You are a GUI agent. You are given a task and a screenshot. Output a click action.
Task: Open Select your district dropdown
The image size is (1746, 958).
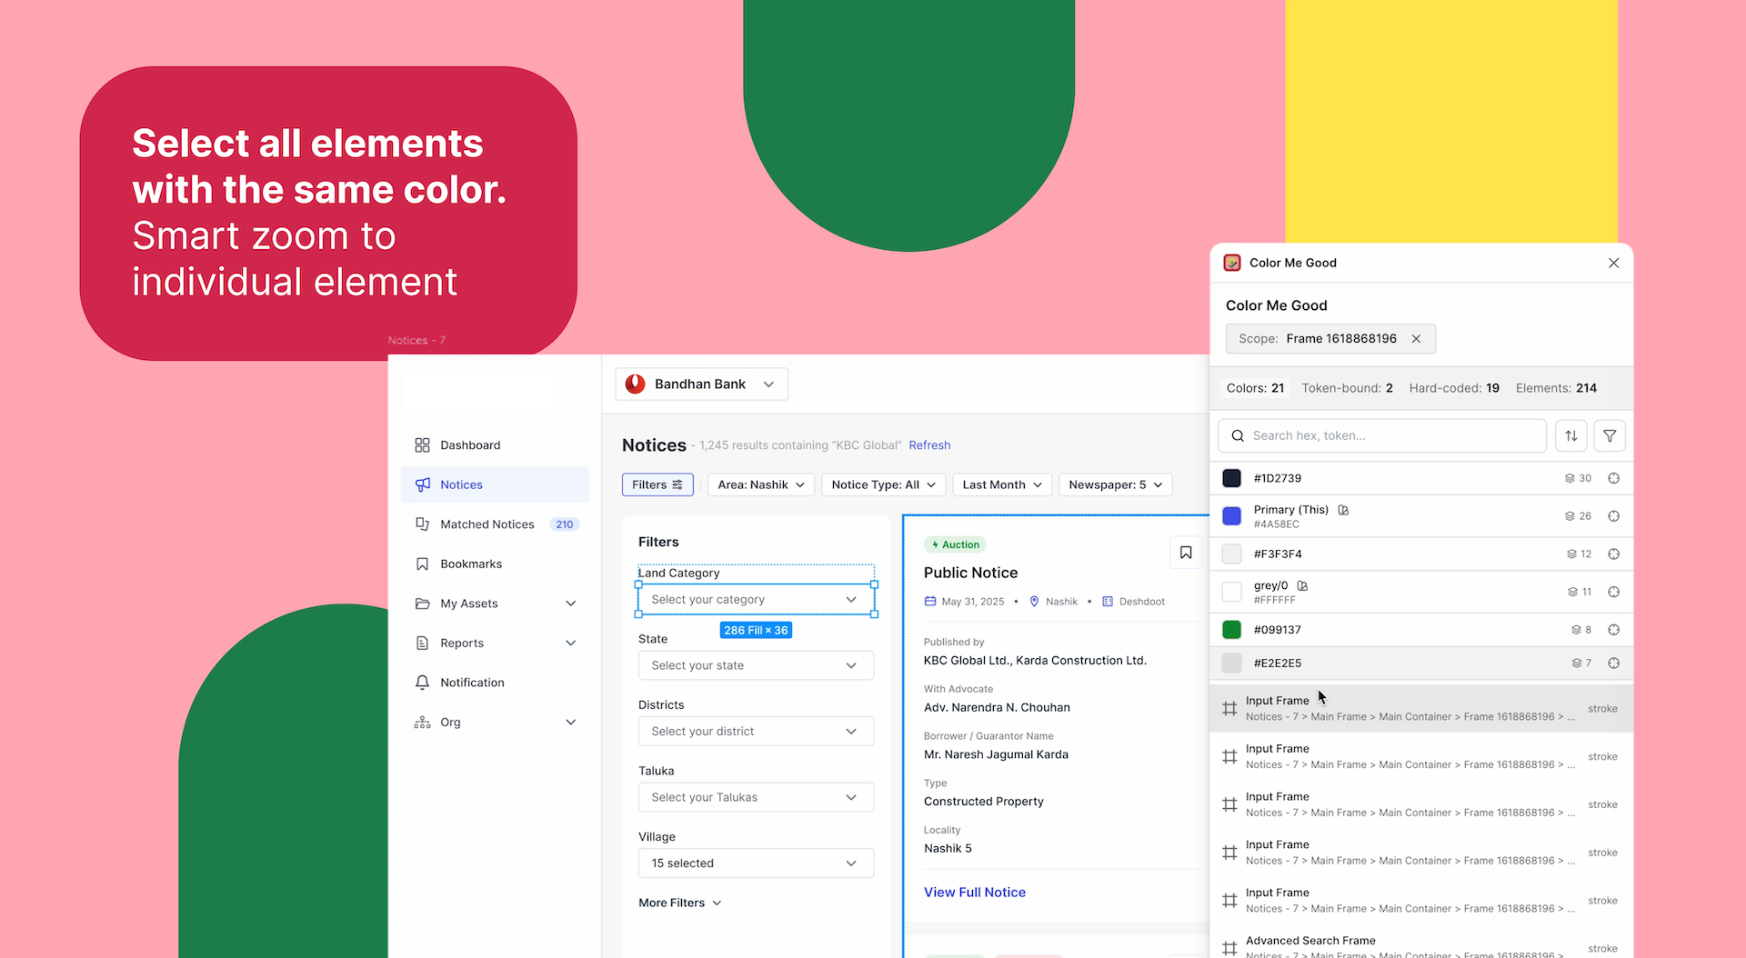756,732
